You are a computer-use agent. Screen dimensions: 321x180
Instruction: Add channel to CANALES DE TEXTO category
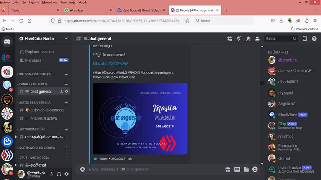[66, 84]
